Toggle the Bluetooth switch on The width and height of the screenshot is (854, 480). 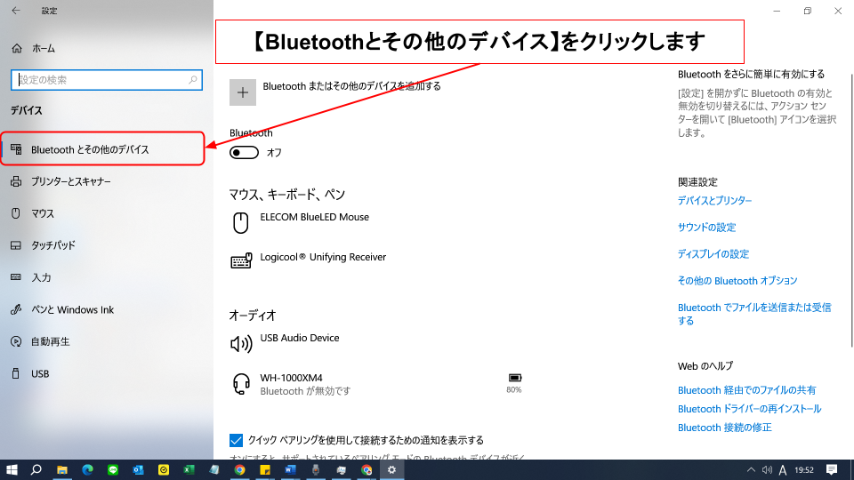[244, 153]
